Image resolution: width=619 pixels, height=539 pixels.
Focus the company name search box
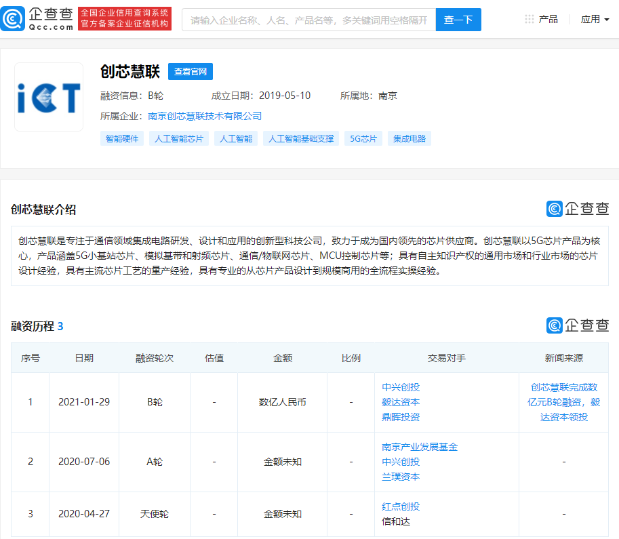click(x=308, y=20)
